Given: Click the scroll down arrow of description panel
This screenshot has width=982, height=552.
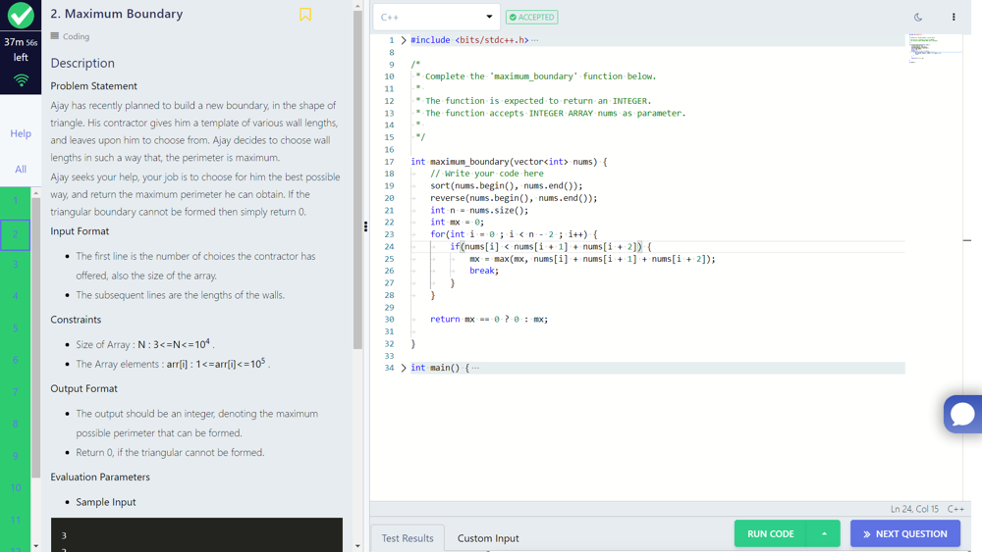Looking at the screenshot, I should pos(357,546).
